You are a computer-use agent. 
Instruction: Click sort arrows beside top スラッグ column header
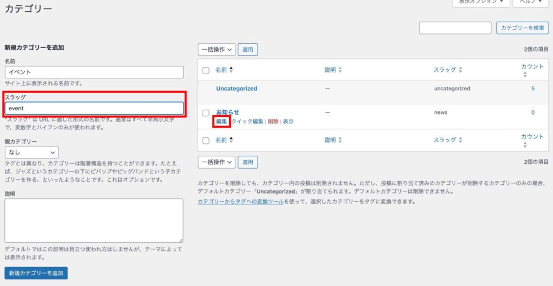[x=461, y=70]
